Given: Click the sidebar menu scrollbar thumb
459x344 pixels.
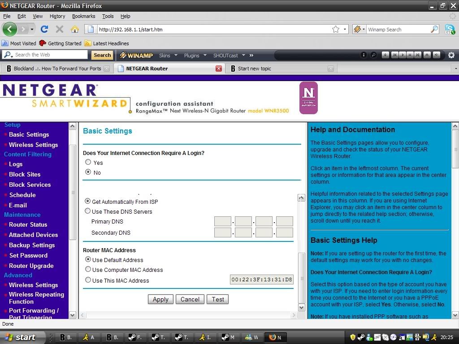Looking at the screenshot, I should click(73, 192).
